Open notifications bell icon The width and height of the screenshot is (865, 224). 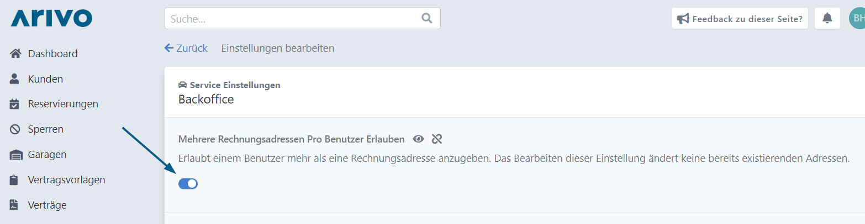[827, 18]
